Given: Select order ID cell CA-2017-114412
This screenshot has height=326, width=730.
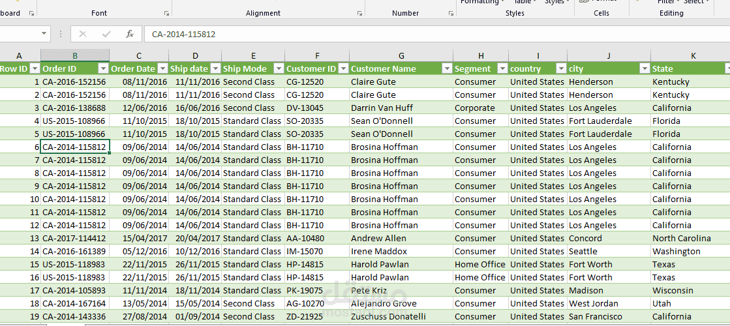Looking at the screenshot, I should 75,238.
